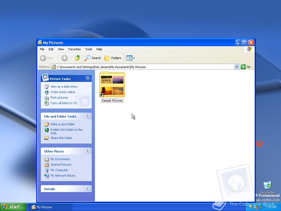This screenshot has height=211, width=281.
Task: Select the Sample Pictures folder thumbnail
Action: 112,84
